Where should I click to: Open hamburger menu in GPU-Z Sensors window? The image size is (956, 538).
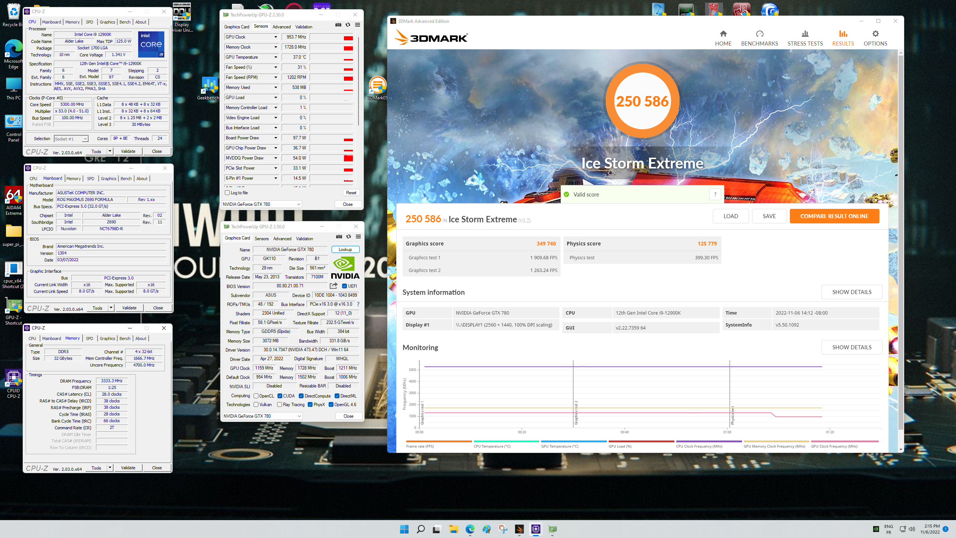(x=357, y=25)
